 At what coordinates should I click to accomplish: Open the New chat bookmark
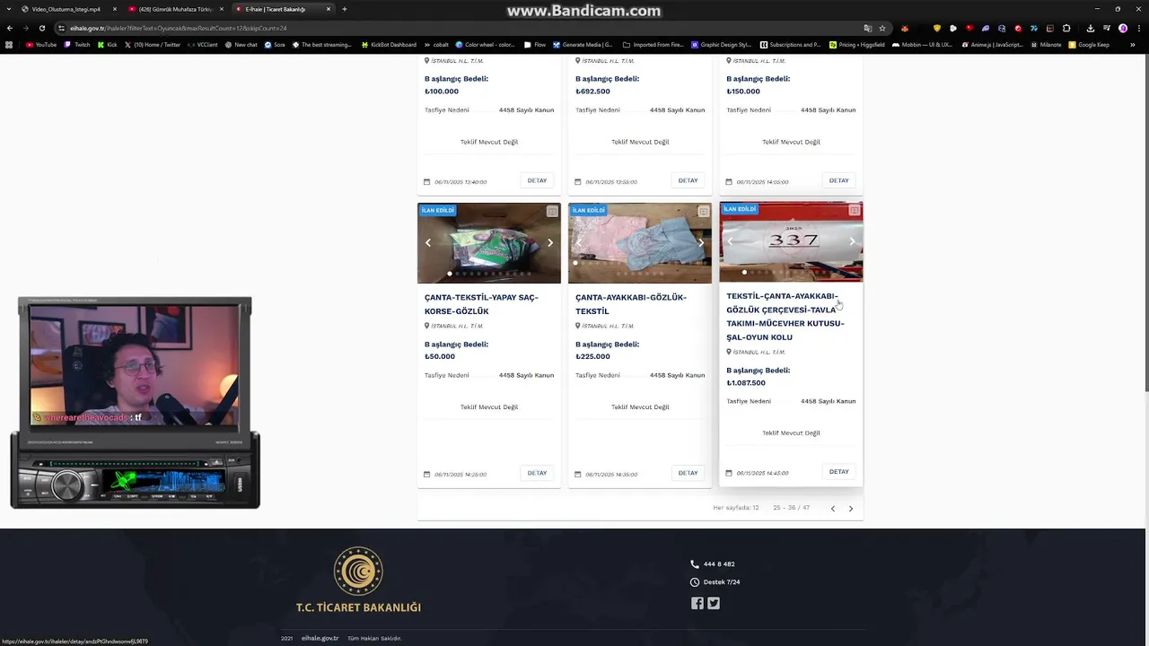pyautogui.click(x=241, y=45)
